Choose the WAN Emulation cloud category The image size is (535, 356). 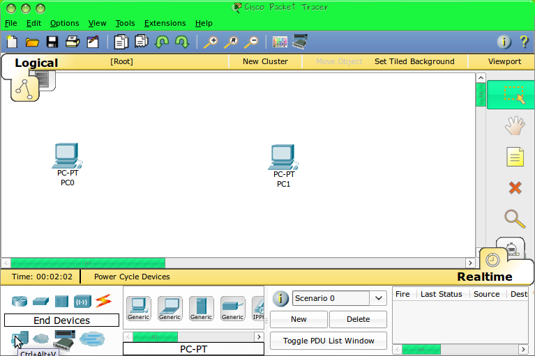41,339
